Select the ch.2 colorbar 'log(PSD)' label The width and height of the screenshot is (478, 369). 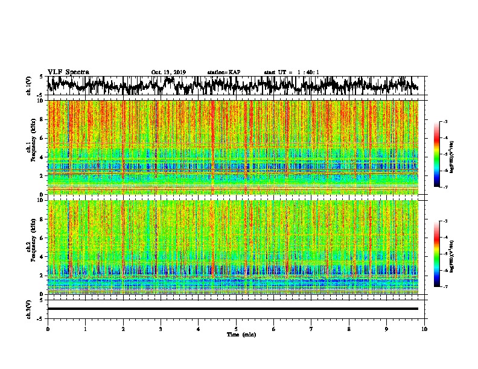click(x=452, y=256)
